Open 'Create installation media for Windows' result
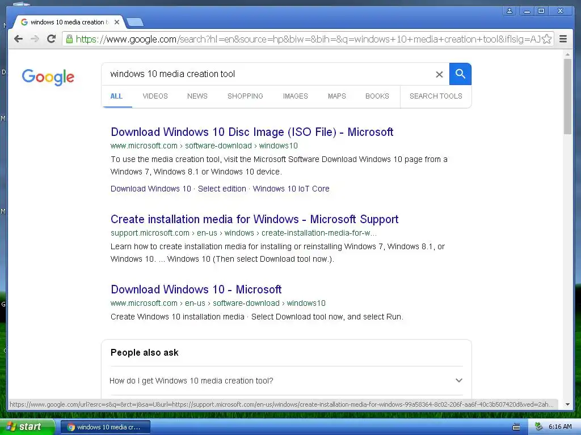Viewport: 581px width, 435px height. tap(255, 219)
